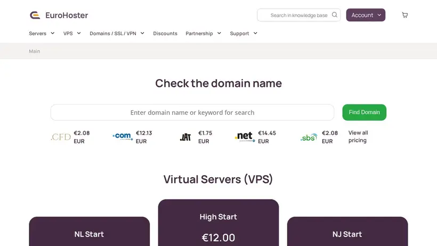The height and width of the screenshot is (246, 437).
Task: Click the .net domain logo
Action: [245, 137]
